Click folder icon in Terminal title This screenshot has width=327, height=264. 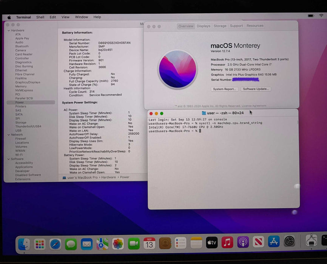[204, 113]
